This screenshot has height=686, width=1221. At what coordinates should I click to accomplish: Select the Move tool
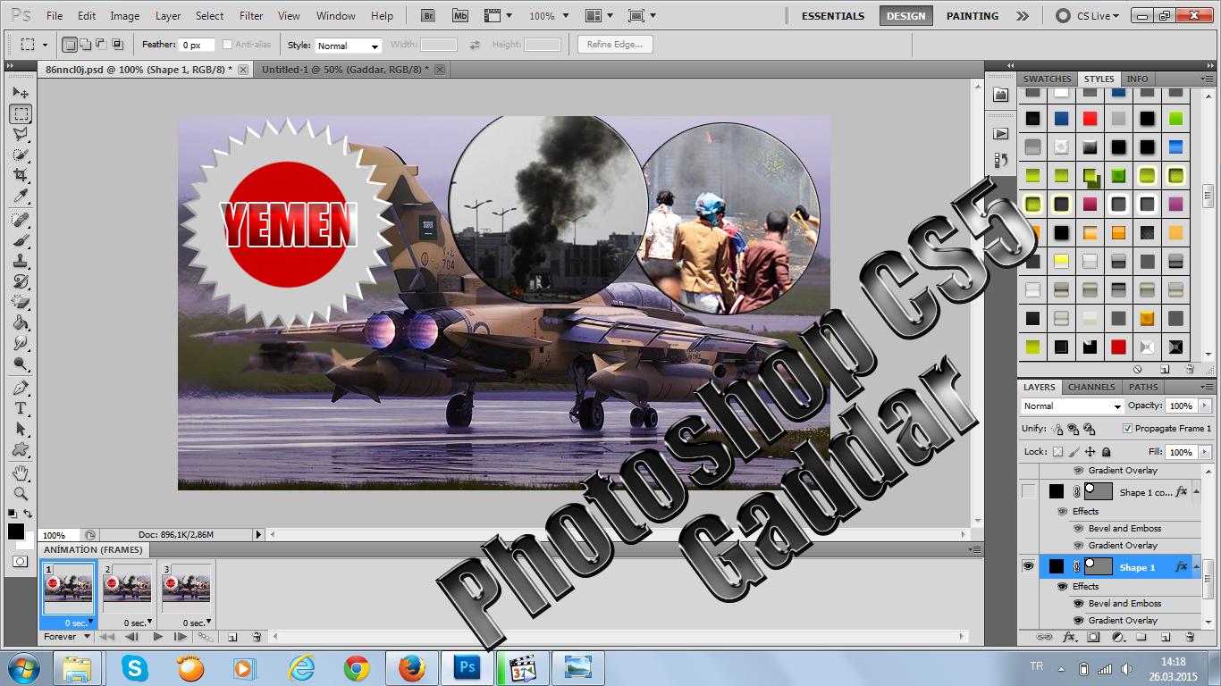21,93
